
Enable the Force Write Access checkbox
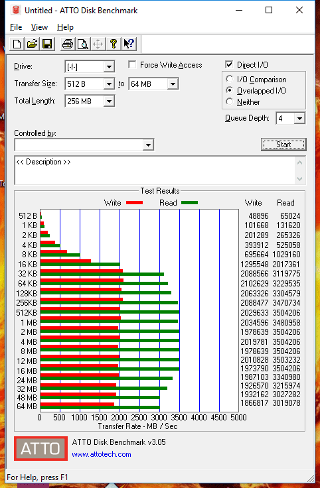(x=132, y=65)
